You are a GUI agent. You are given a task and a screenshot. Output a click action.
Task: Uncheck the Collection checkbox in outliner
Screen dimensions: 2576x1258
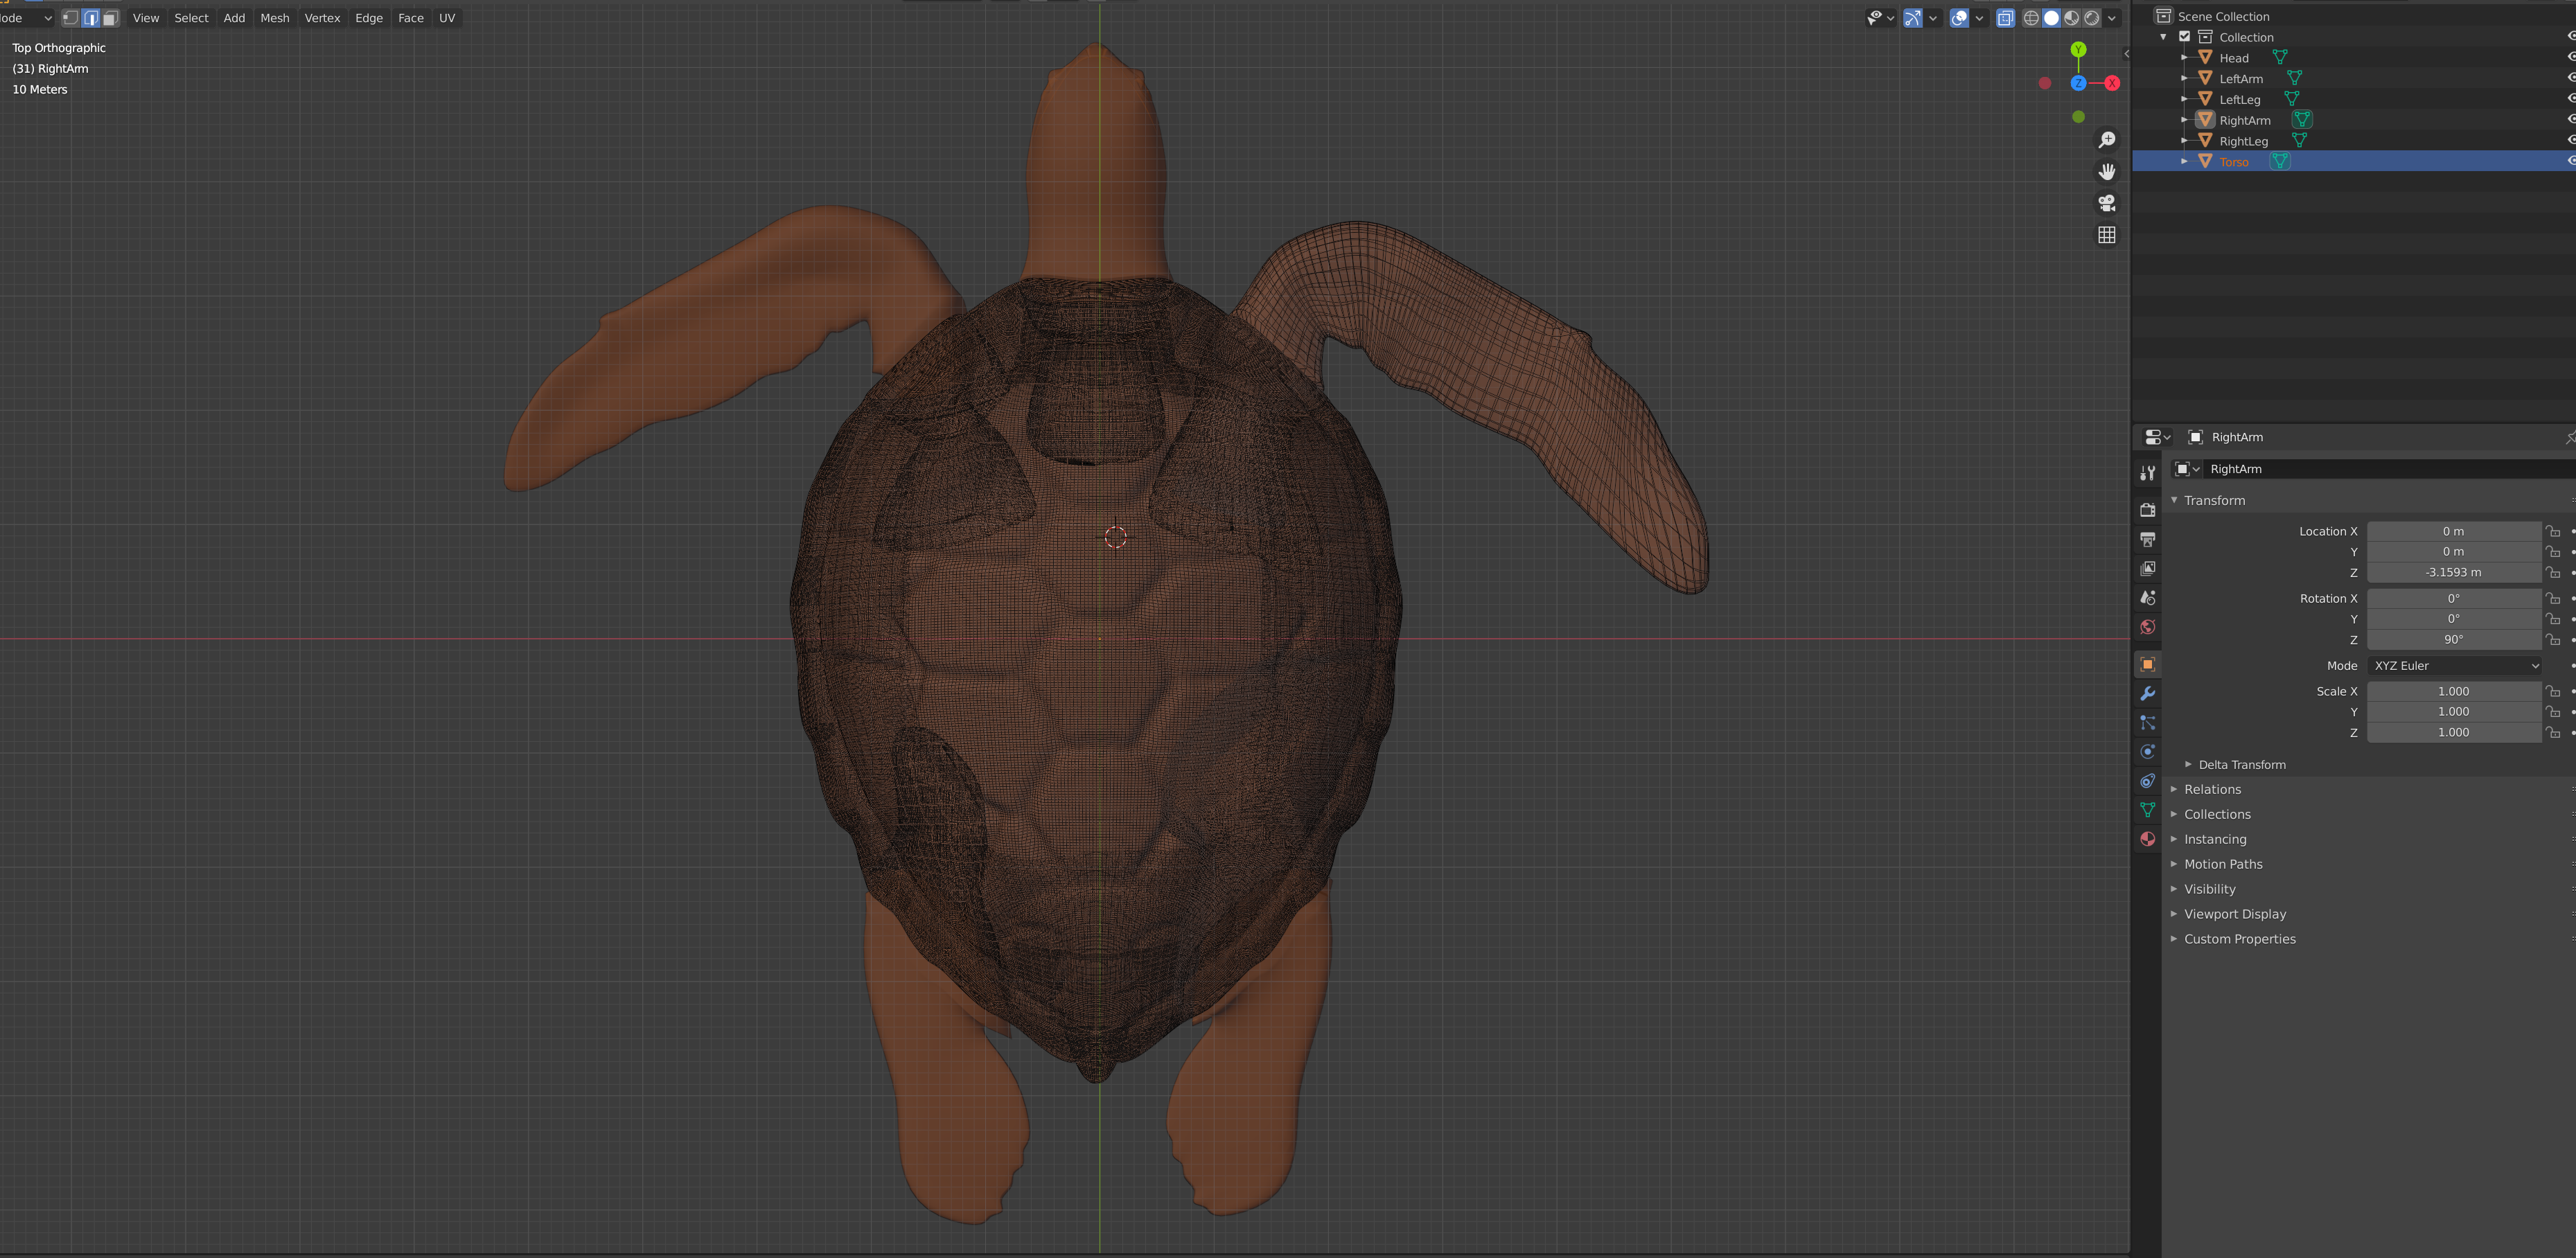pos(2185,37)
